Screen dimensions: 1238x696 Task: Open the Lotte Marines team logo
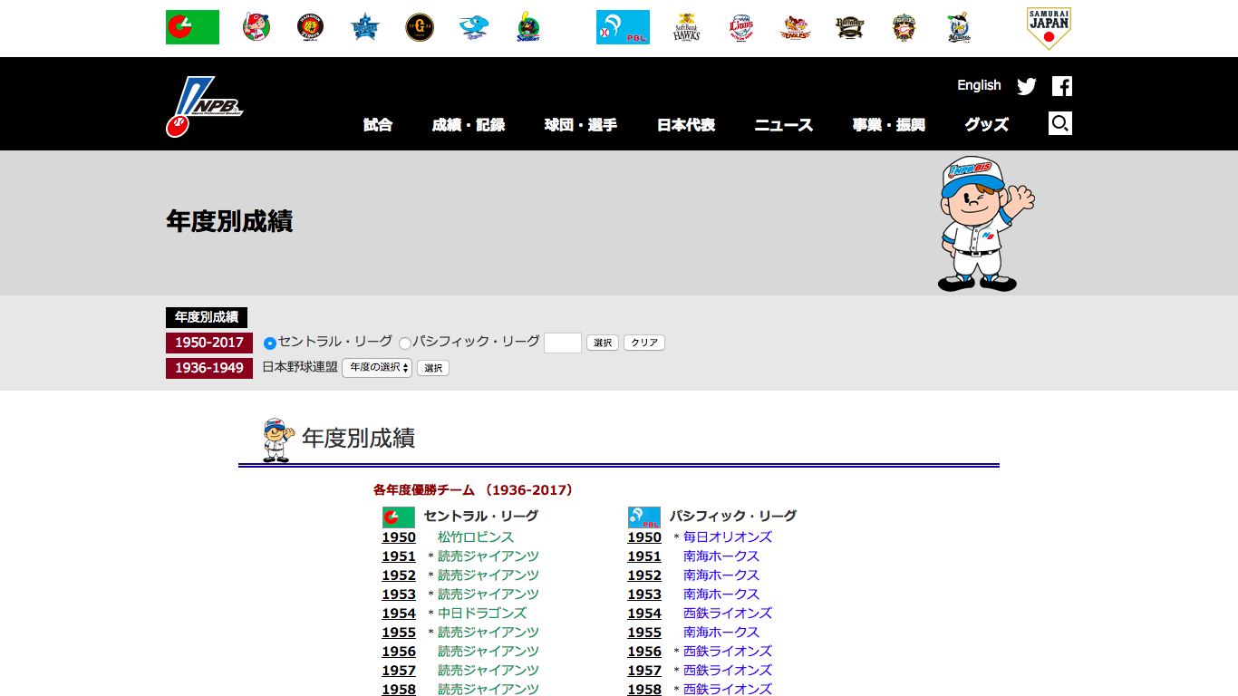[x=959, y=27]
